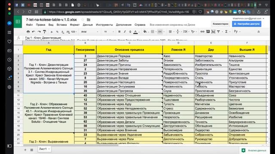Click Анализ данных explore button
275x154 pixels.
click(x=254, y=150)
